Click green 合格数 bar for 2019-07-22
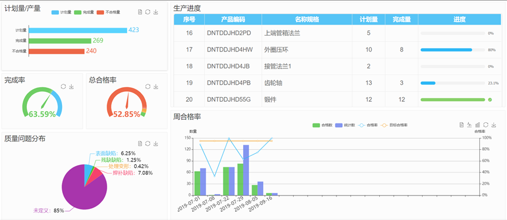507x220 pixels. 226,181
